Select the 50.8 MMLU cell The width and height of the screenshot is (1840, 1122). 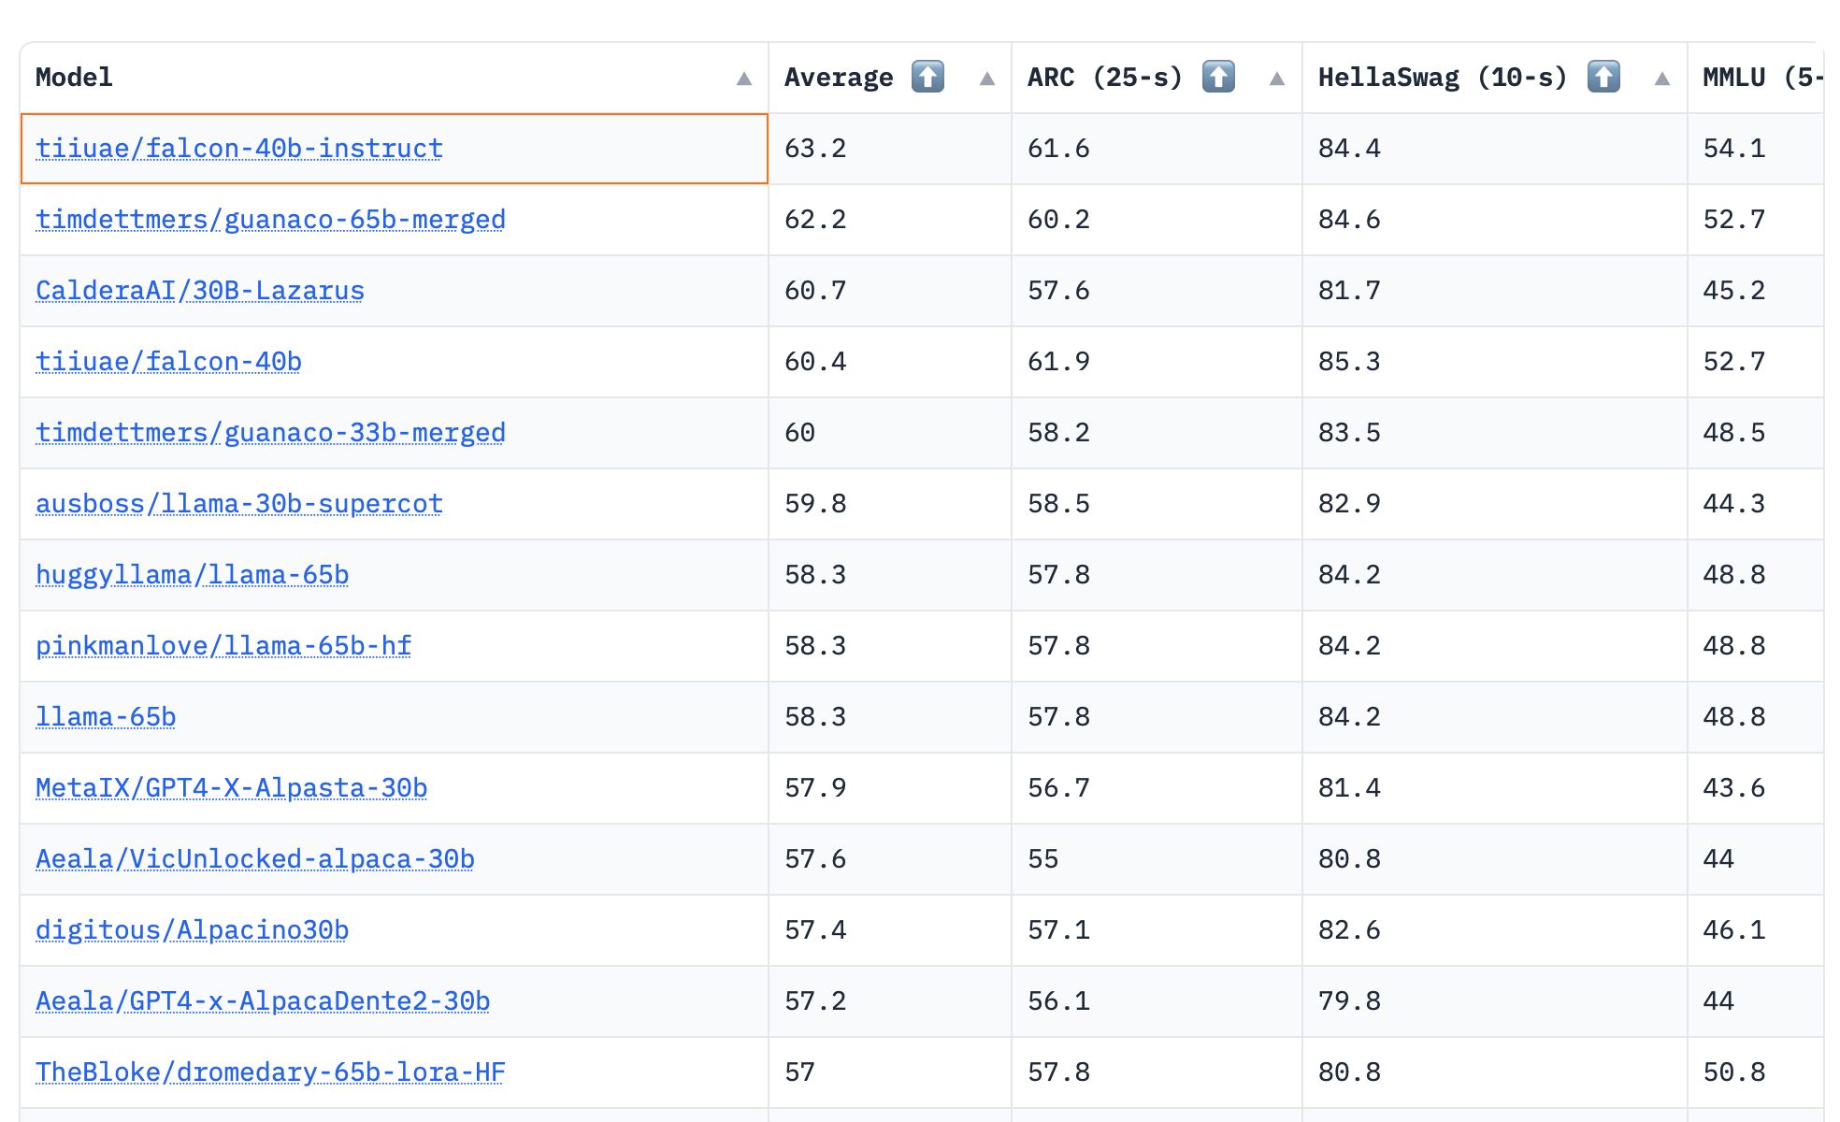tap(1756, 1072)
